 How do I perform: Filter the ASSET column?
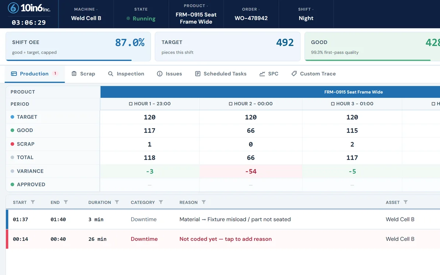(406, 202)
